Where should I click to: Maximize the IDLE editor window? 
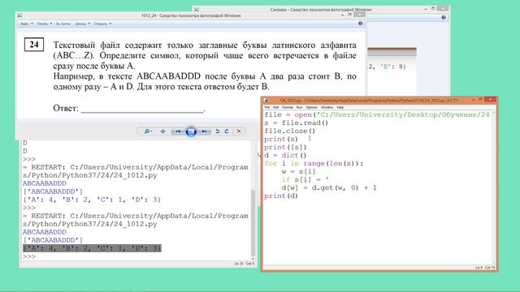pyautogui.click(x=481, y=100)
